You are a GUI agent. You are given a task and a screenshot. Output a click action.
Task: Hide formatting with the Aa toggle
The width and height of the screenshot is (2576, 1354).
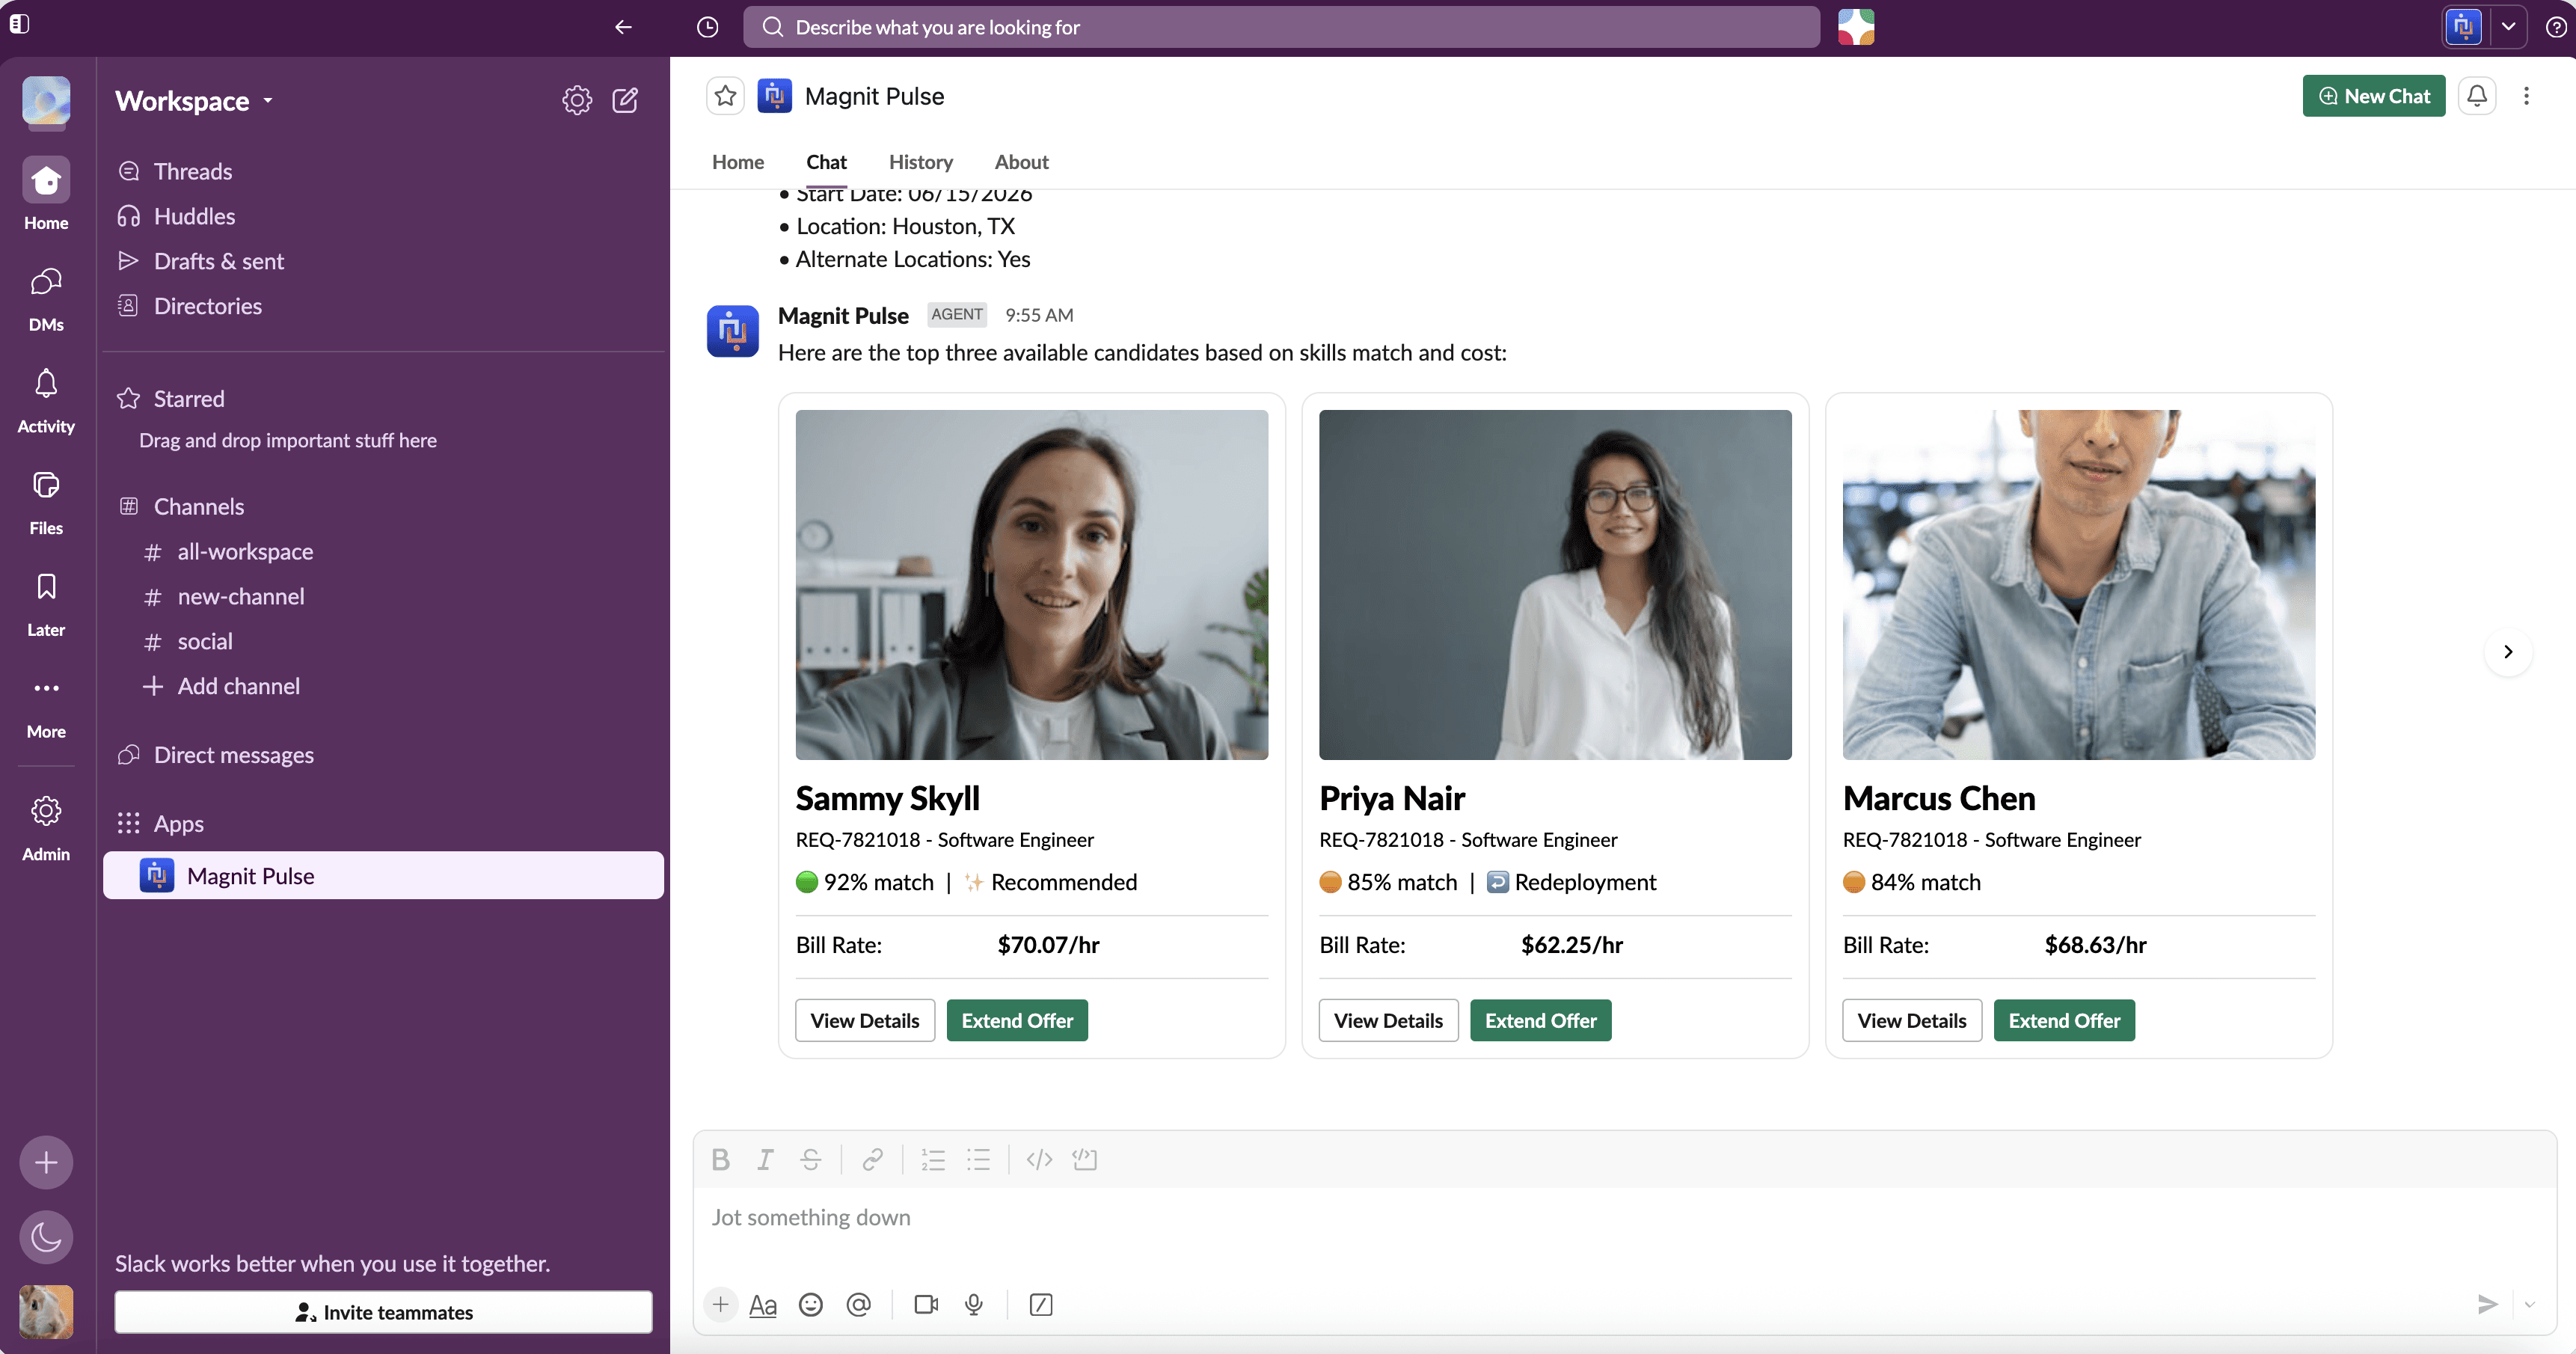point(763,1304)
